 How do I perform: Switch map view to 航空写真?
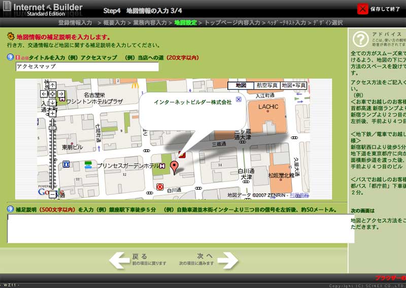click(266, 85)
